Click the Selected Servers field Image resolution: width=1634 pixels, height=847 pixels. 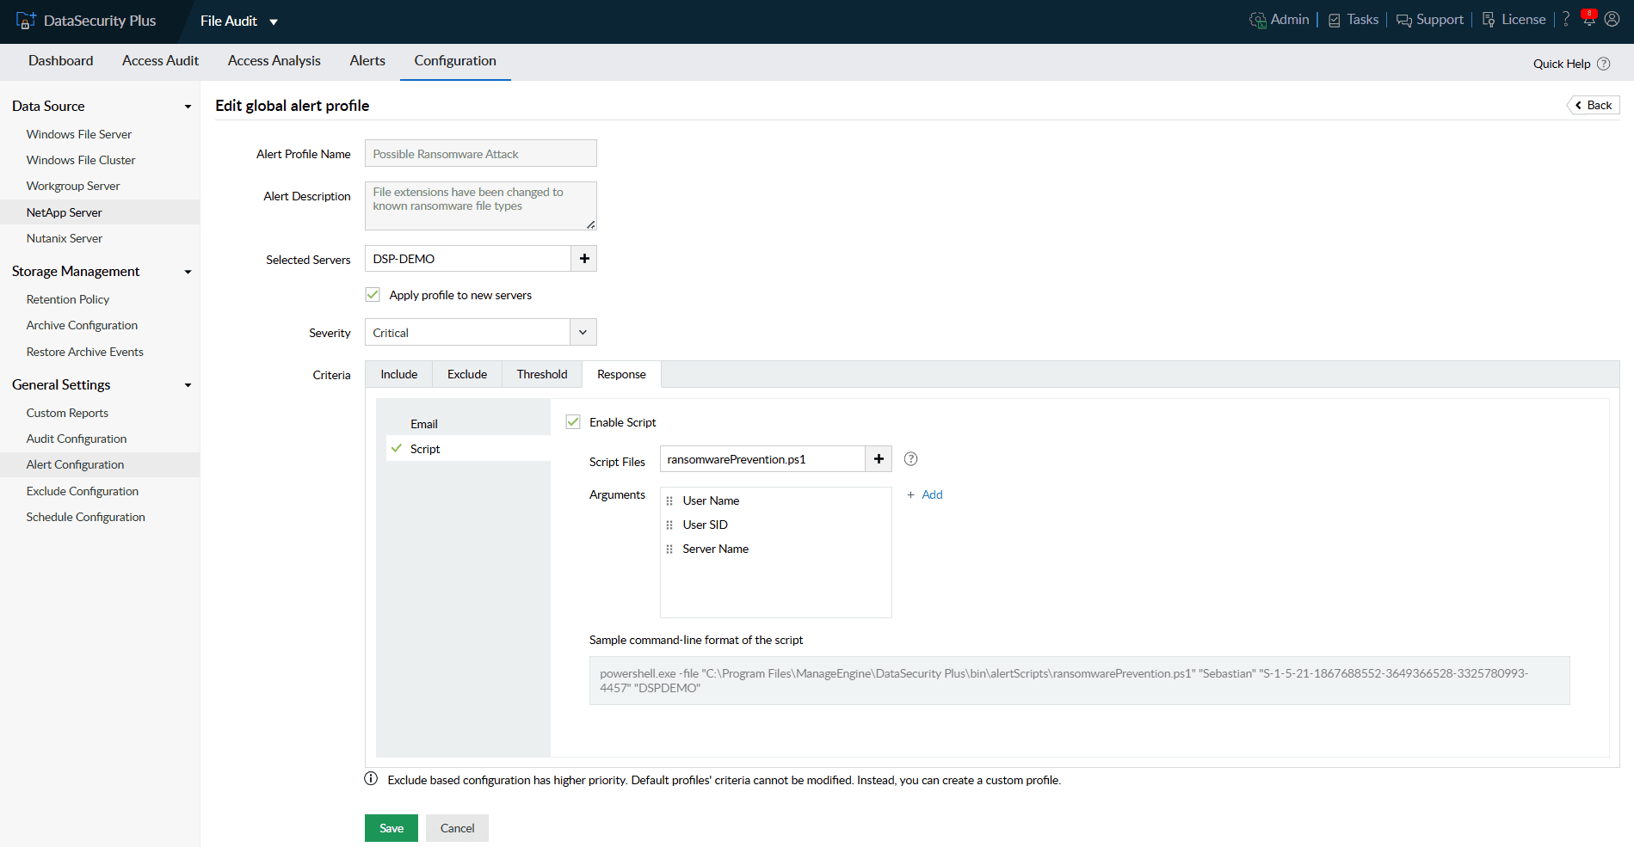pos(468,259)
